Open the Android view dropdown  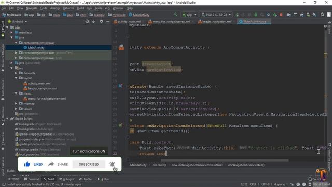coord(18,21)
